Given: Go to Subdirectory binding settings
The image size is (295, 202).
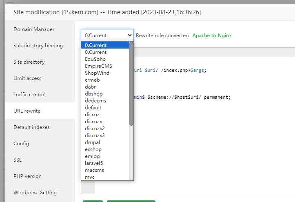Looking at the screenshot, I should [38, 46].
